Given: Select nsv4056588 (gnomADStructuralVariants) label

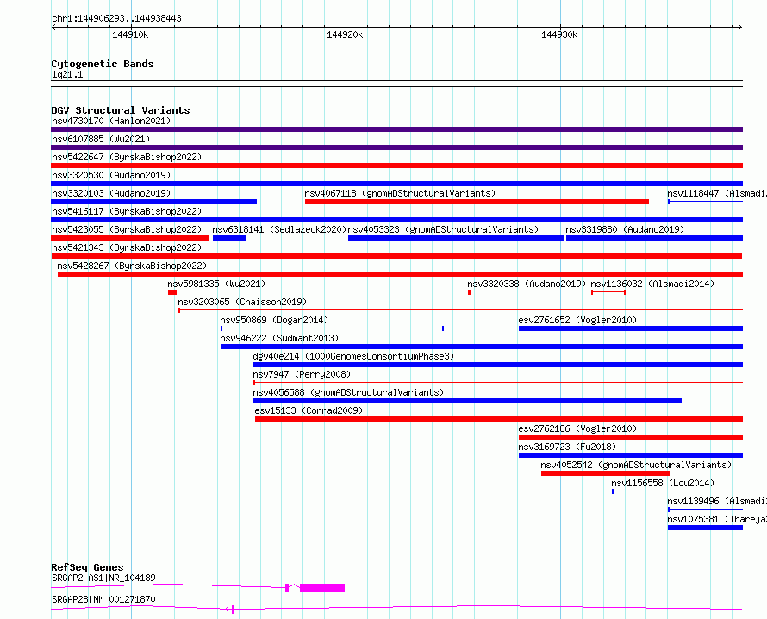Looking at the screenshot, I should pos(348,392).
